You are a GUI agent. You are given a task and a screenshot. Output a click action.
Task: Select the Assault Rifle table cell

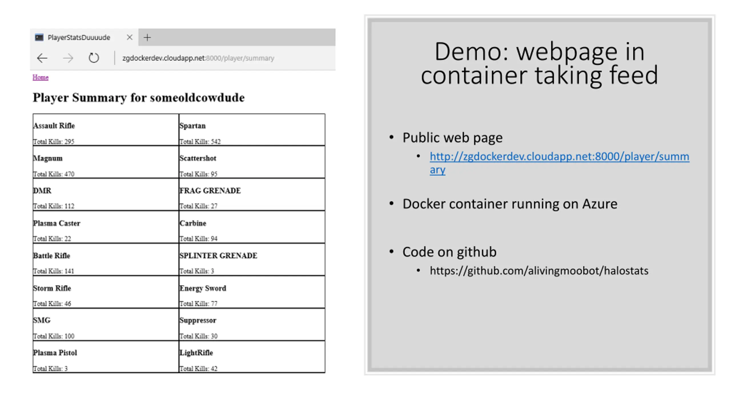(x=106, y=130)
